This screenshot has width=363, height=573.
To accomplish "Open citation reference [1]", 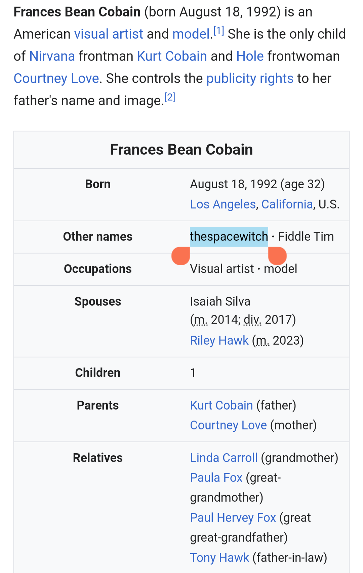I will tap(218, 31).
